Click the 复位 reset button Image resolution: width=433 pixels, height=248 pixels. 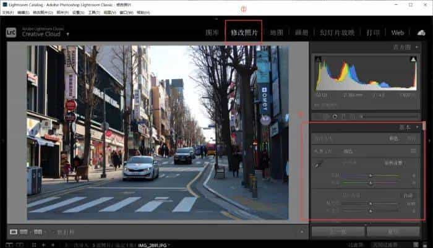pyautogui.click(x=393, y=231)
